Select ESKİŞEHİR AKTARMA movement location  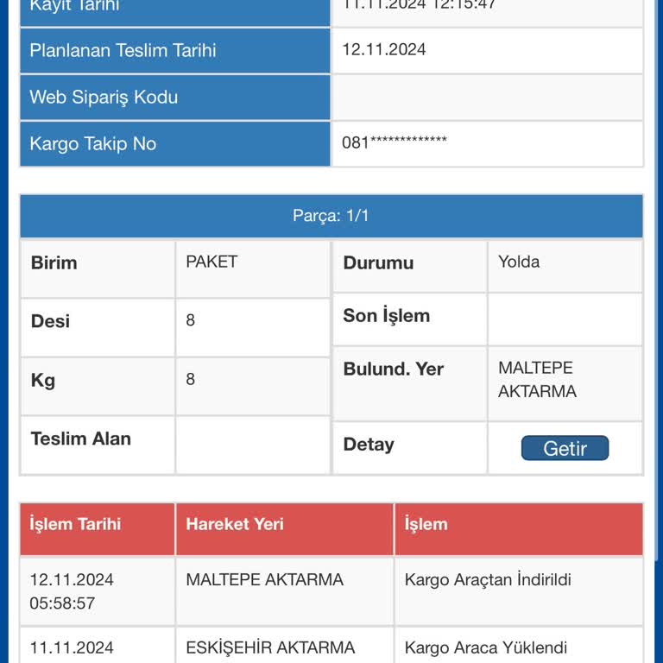click(270, 647)
